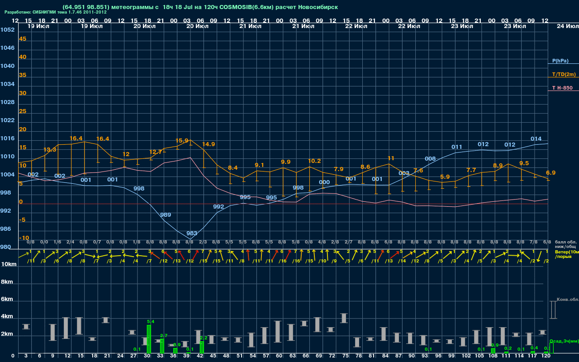This screenshot has width=579, height=362.
Task: Click the 011 pressure curve value
Action: click(457, 147)
